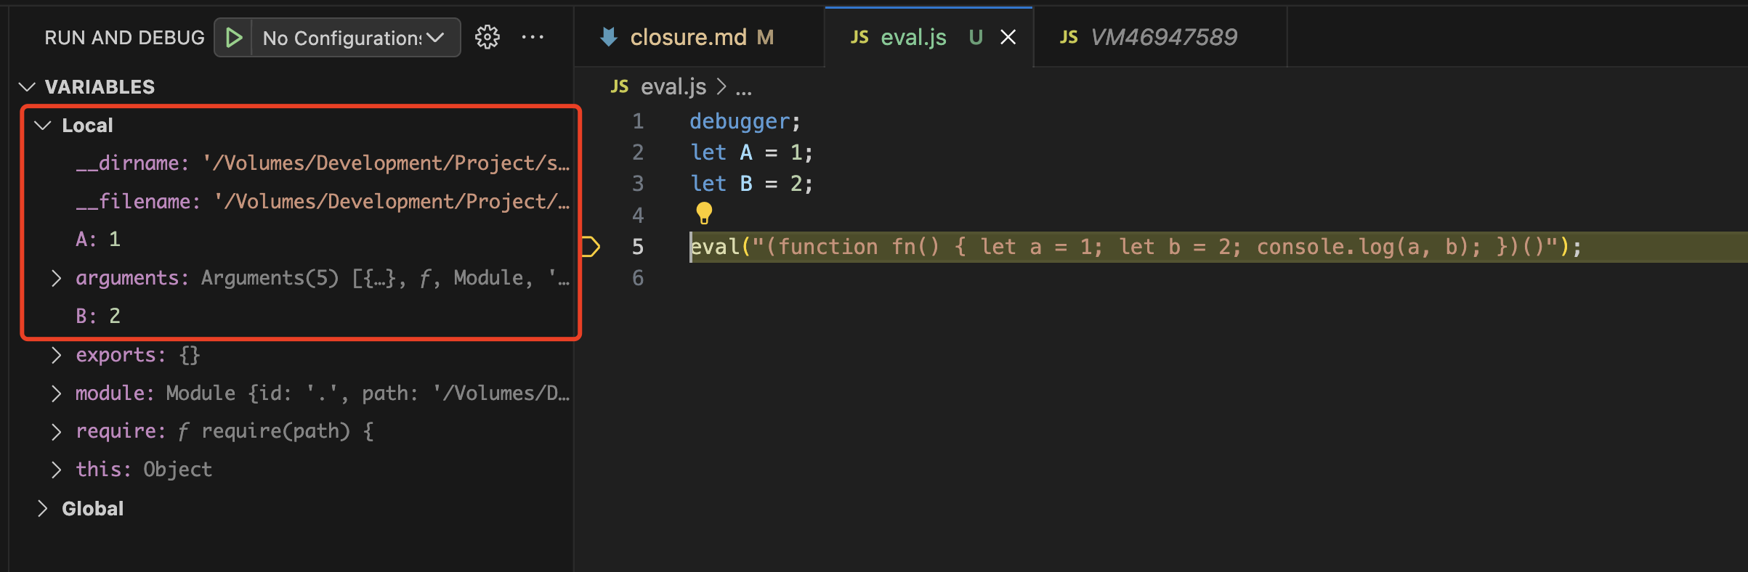Expand the exports variable
Viewport: 1748px width, 572px height.
tap(56, 355)
